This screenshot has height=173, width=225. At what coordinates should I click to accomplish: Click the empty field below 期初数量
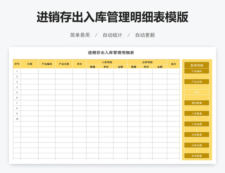197,108
